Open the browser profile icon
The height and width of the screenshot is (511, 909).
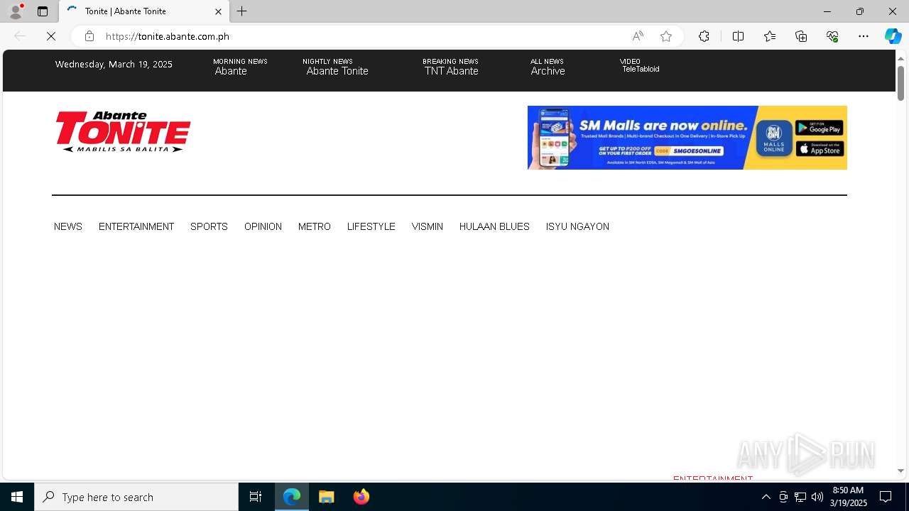pos(16,11)
